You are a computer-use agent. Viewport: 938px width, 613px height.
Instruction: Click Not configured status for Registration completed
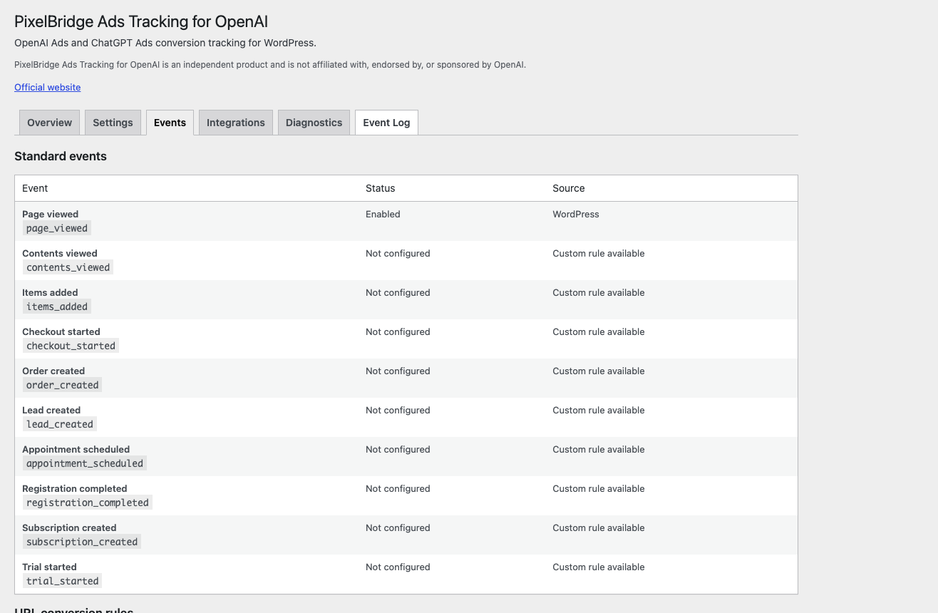coord(398,488)
